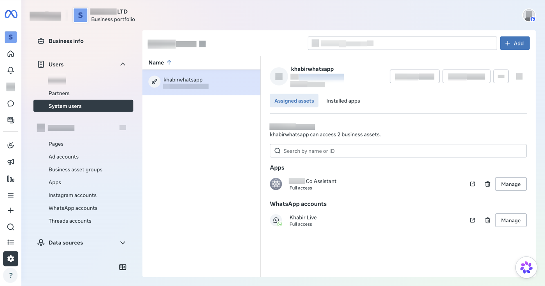545x286 pixels.
Task: Click the key icon of khabirwhatsapp row
Action: pyautogui.click(x=155, y=82)
